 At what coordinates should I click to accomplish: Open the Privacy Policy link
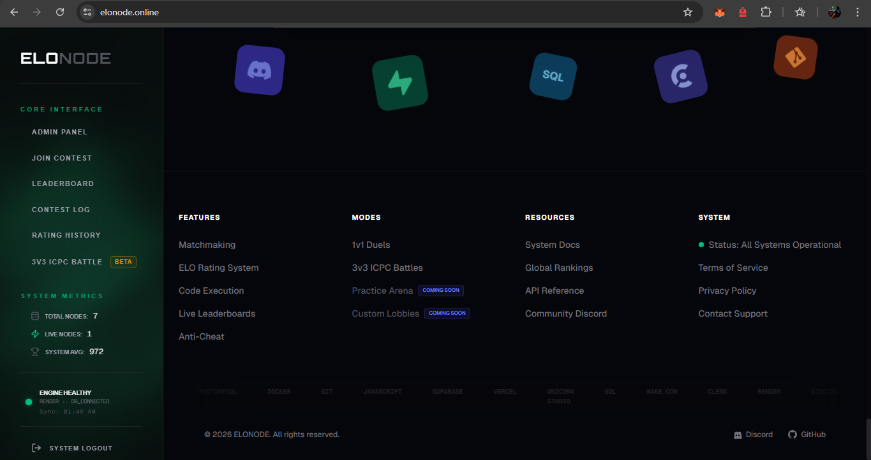[x=727, y=291]
